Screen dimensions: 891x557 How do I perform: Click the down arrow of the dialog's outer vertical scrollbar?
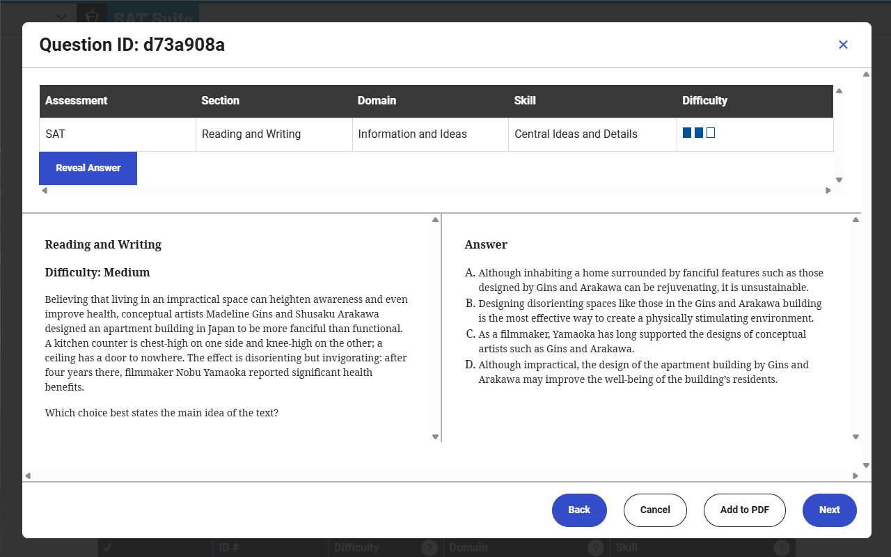(866, 465)
